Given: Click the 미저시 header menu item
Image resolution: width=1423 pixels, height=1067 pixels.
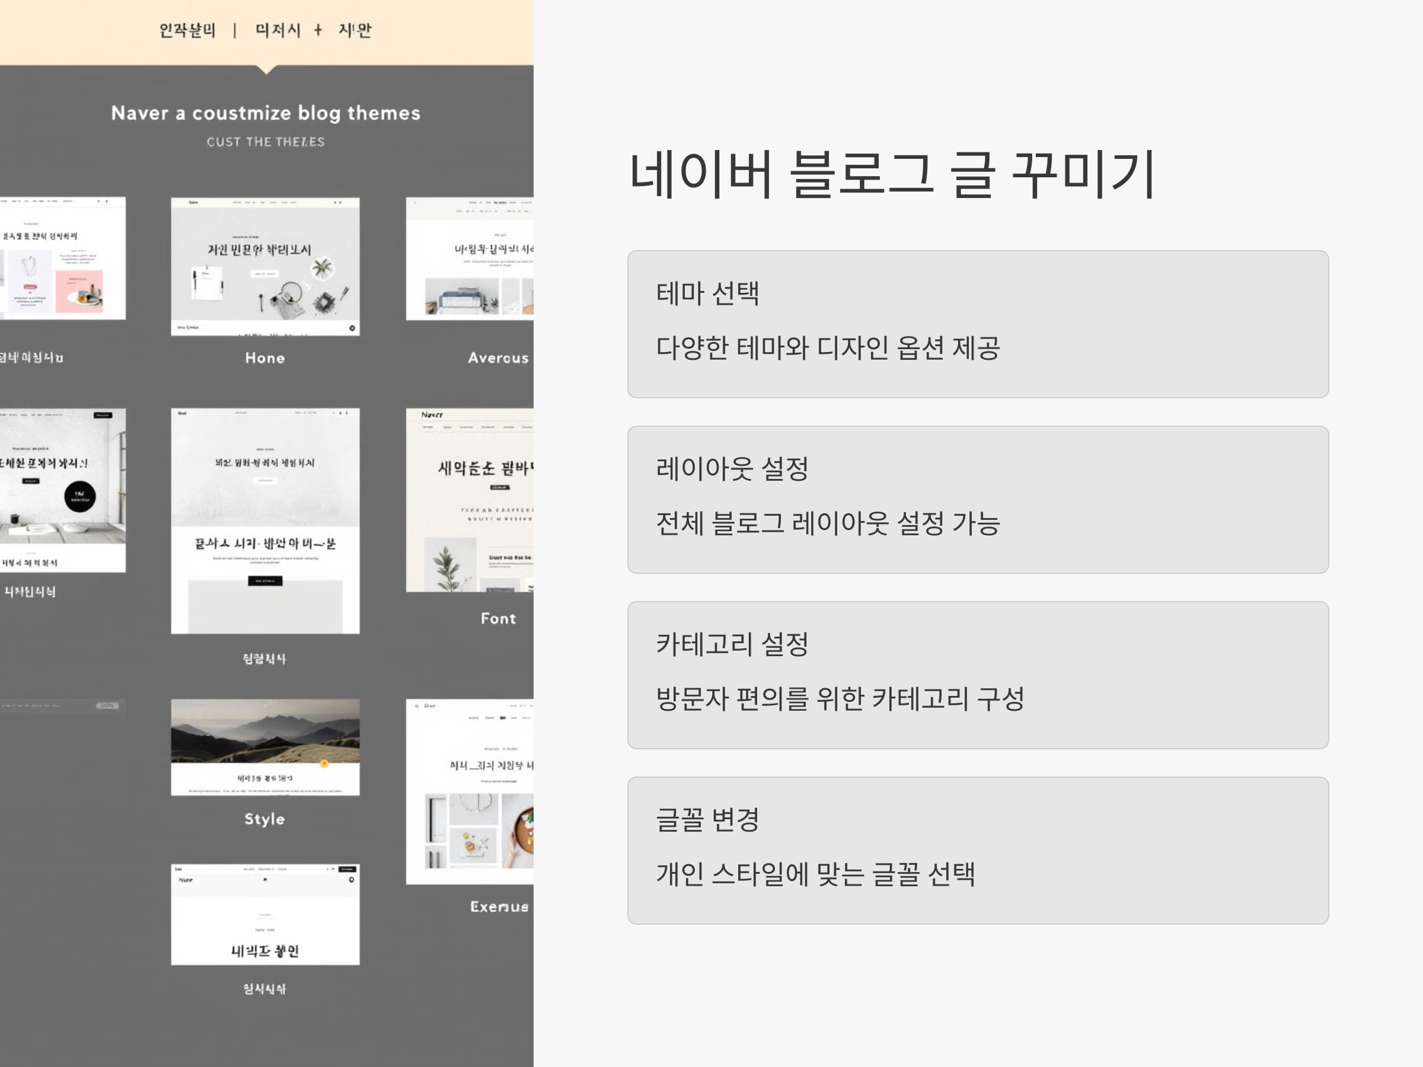Looking at the screenshot, I should coord(278,30).
